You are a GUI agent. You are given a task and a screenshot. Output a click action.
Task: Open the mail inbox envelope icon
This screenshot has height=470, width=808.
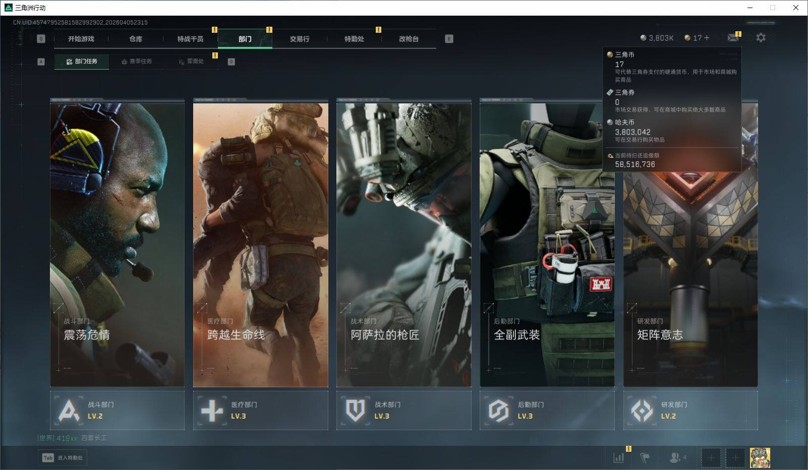click(733, 38)
